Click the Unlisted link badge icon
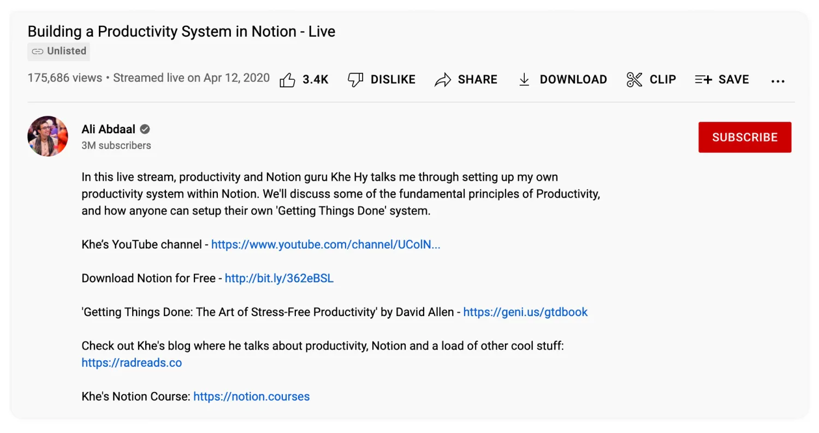 click(x=37, y=51)
